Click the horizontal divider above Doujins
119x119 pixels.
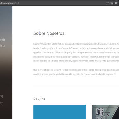[76, 86]
